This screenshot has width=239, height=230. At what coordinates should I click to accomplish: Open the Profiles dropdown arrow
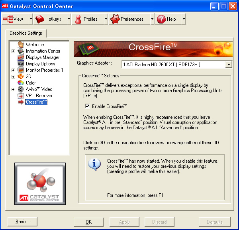click(x=106, y=19)
